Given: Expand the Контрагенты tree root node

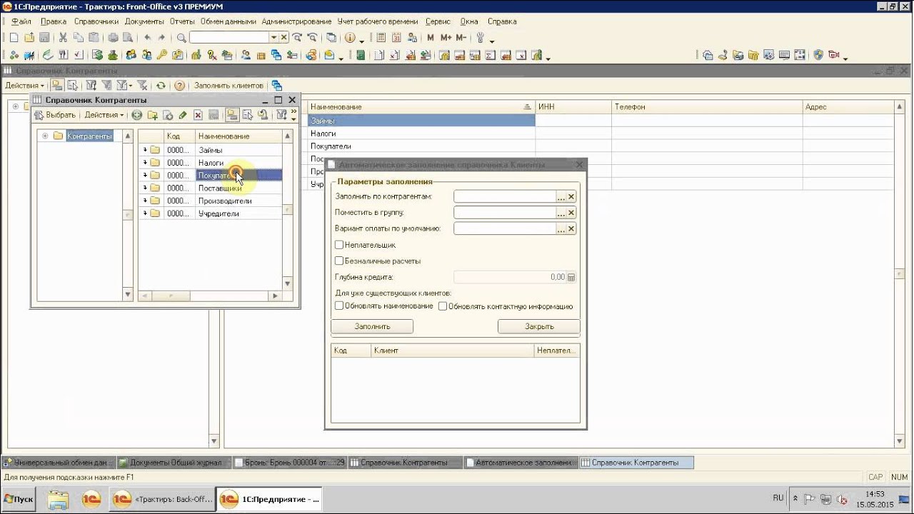Looking at the screenshot, I should pos(45,136).
